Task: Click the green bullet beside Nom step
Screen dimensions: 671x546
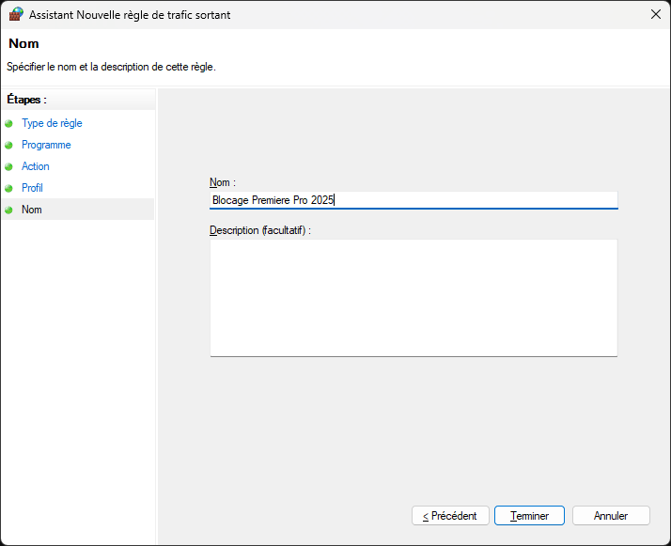Action: tap(8, 211)
